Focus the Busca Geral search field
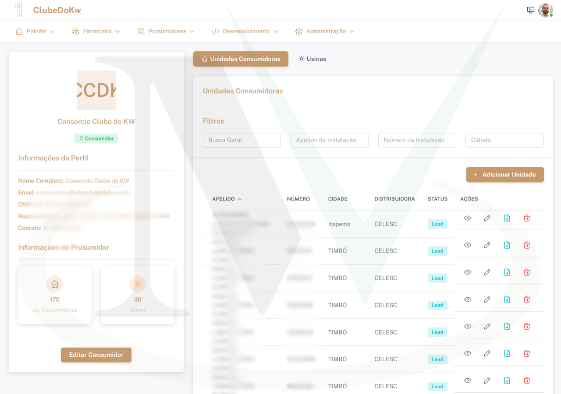 pos(241,140)
